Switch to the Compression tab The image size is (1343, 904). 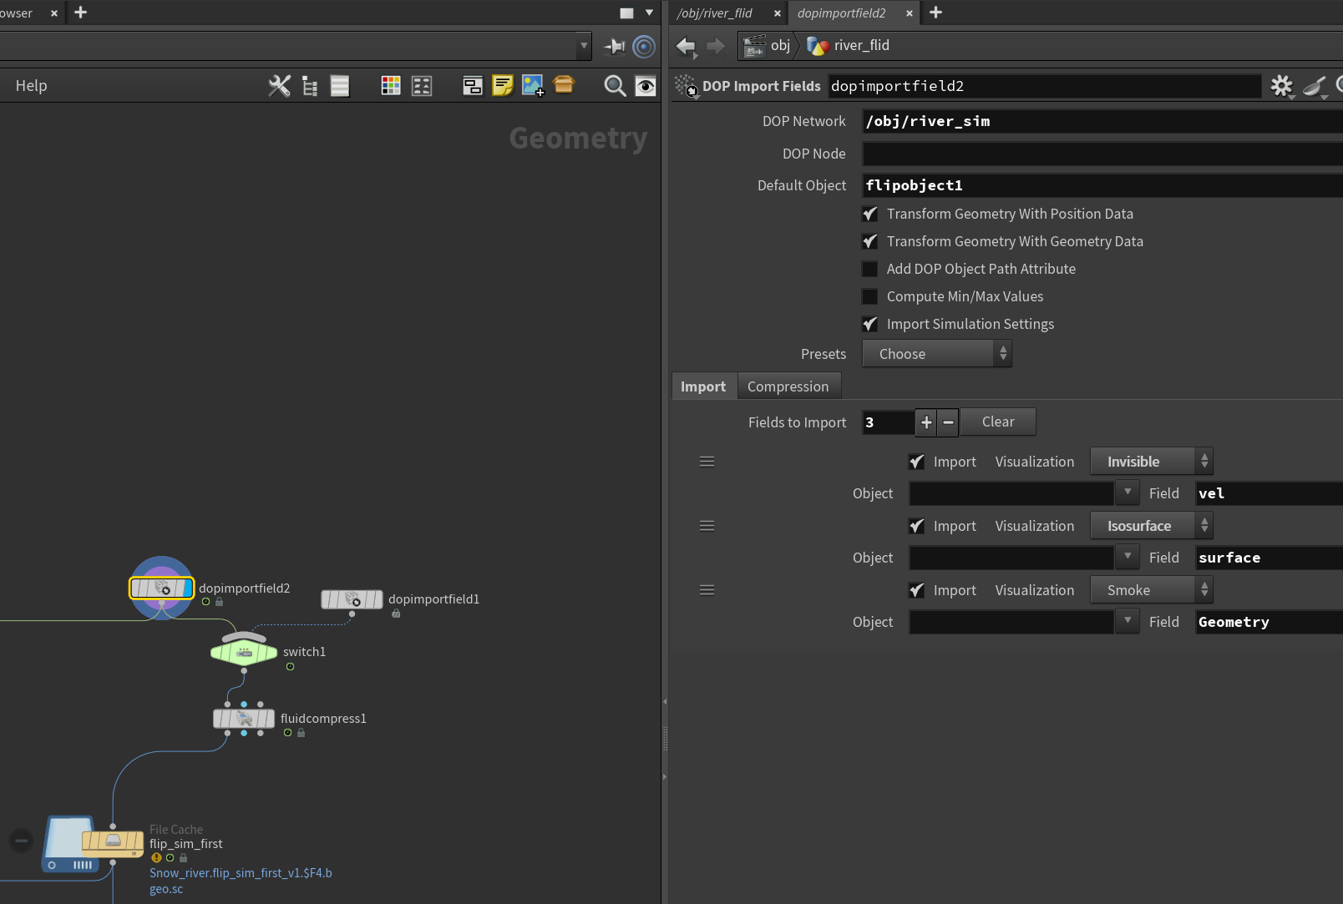[788, 386]
